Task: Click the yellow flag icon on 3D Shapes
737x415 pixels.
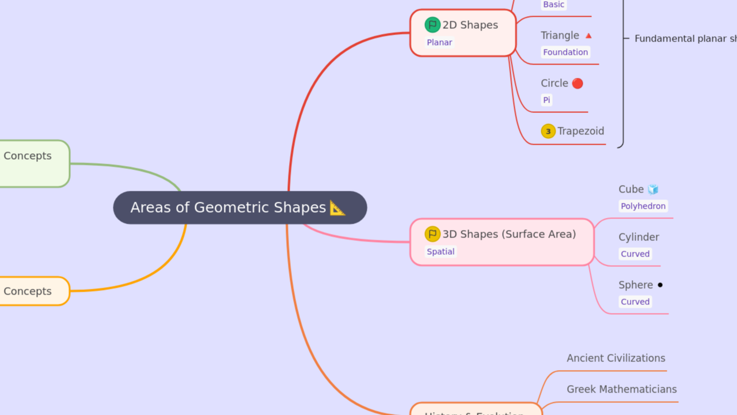Action: [432, 234]
